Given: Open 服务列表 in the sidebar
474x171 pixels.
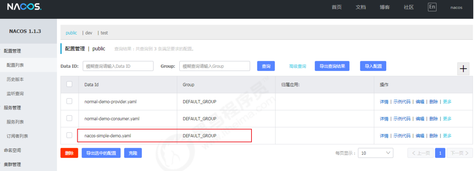Looking at the screenshot, I should point(15,122).
